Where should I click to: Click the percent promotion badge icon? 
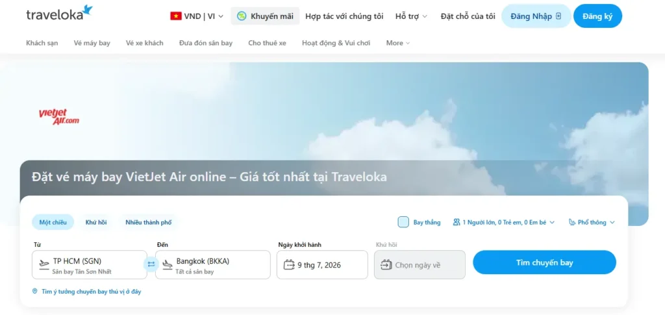click(x=242, y=16)
